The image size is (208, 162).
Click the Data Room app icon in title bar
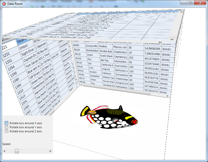point(4,4)
